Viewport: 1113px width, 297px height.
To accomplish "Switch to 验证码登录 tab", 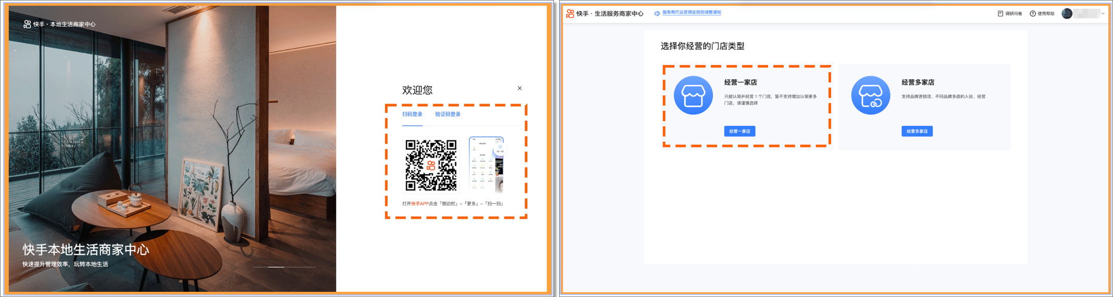I will pos(448,114).
